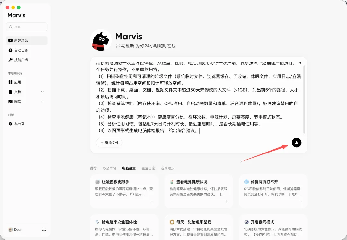Open the 给电脑来次全面体检 suggestion card
The height and width of the screenshot is (240, 347).
[x=124, y=228]
